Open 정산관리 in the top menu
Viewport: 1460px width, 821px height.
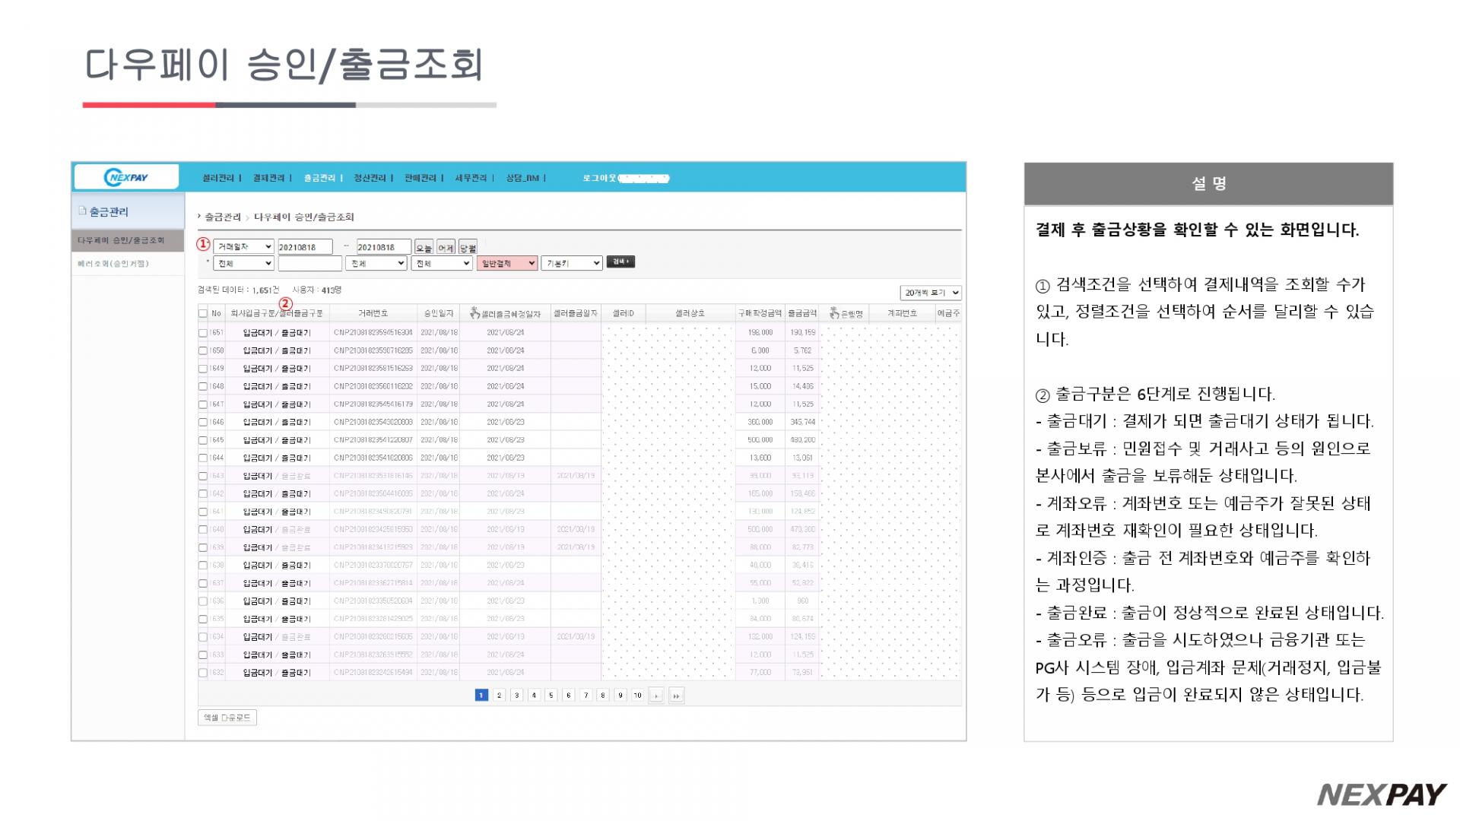[x=370, y=178]
